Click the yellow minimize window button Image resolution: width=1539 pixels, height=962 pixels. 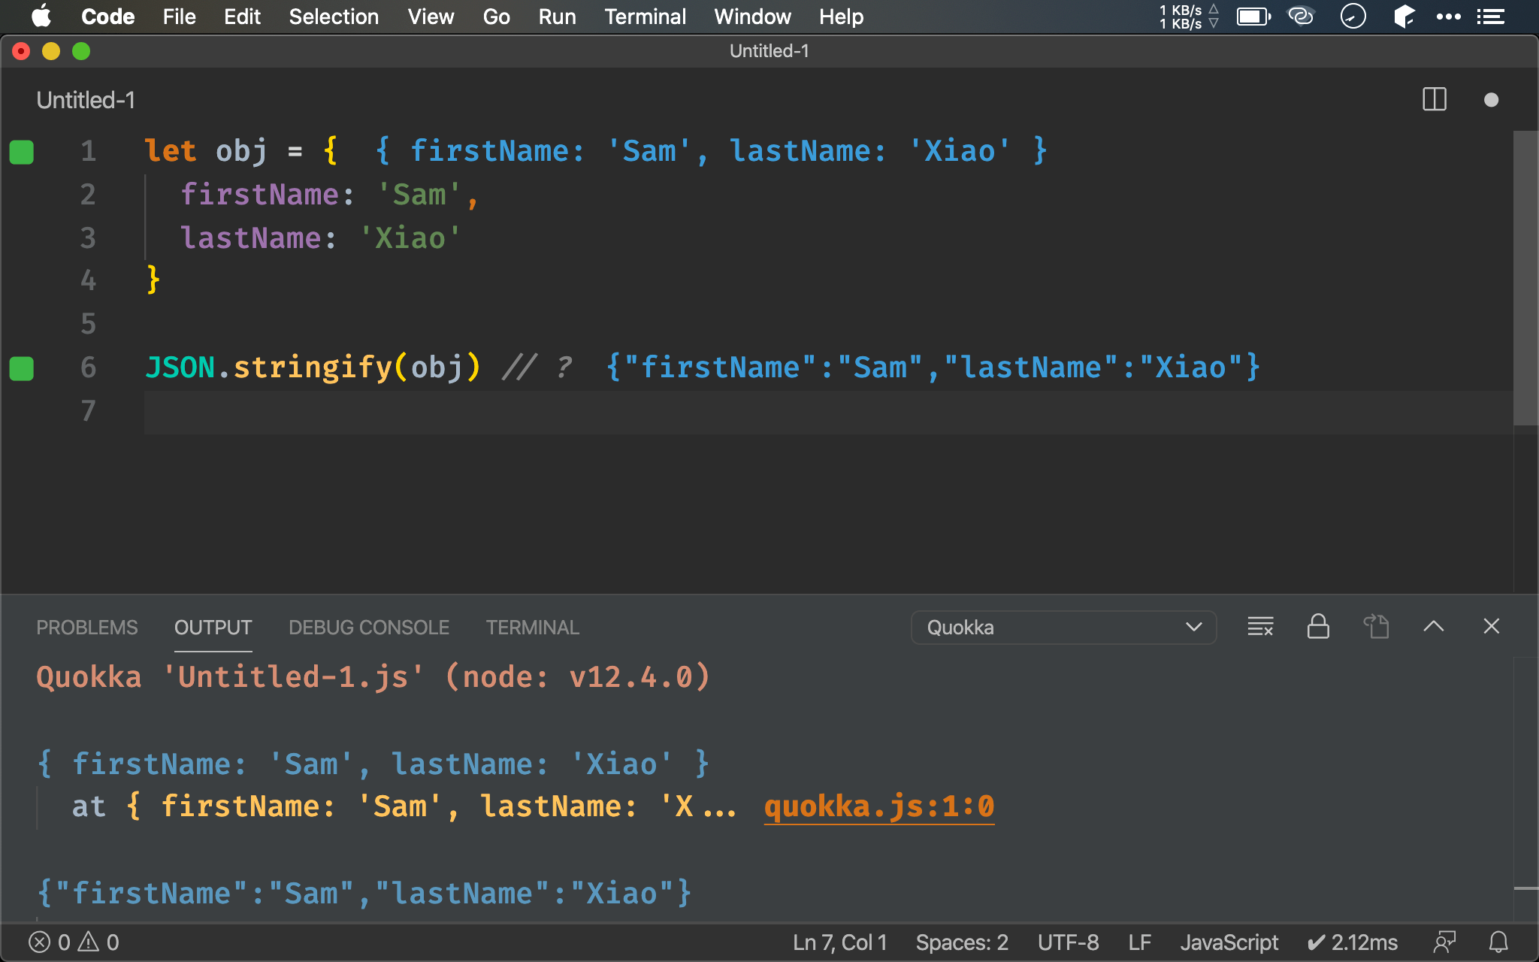click(x=51, y=51)
